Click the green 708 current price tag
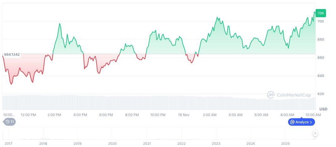The image size is (336, 147). (321, 13)
